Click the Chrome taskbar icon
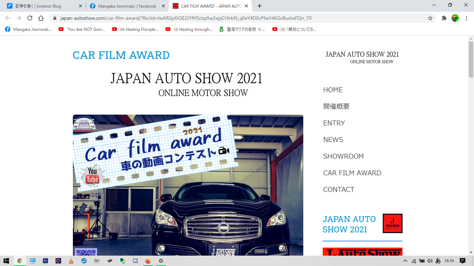Screen dimensions: 474x266 pos(20,261)
